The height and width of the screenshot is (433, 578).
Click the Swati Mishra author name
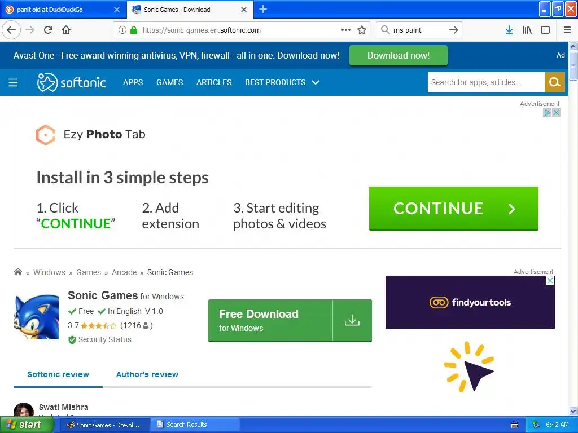(x=63, y=407)
